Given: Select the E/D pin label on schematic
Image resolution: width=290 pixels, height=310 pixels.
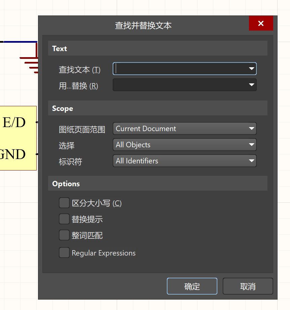Looking at the screenshot, I should tap(14, 123).
